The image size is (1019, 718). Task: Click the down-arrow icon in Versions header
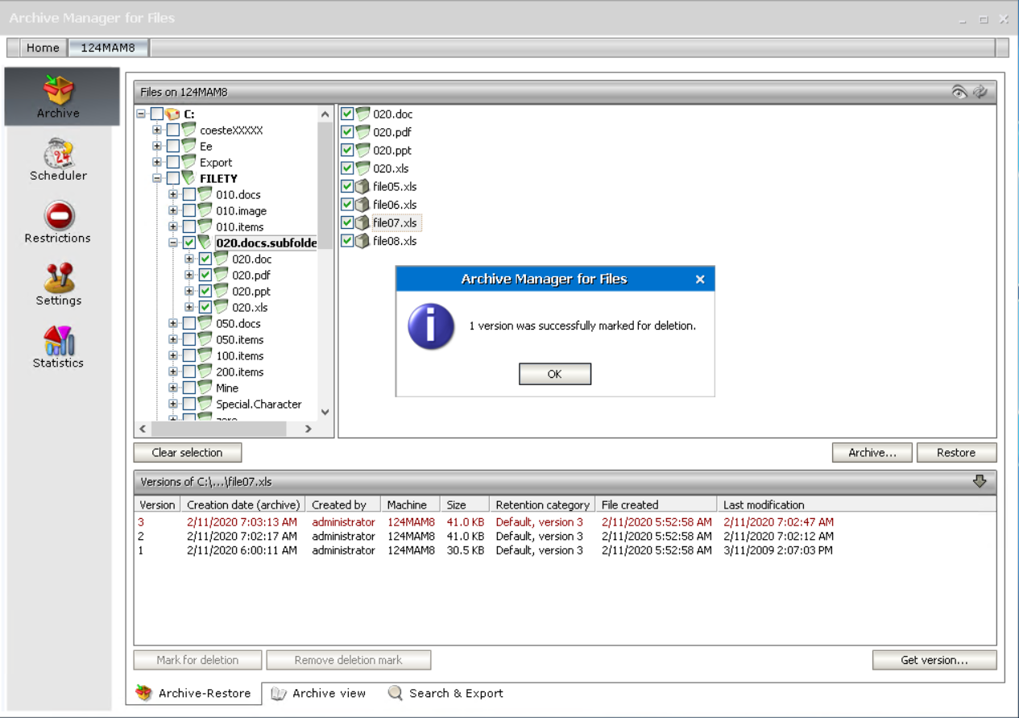tap(980, 481)
